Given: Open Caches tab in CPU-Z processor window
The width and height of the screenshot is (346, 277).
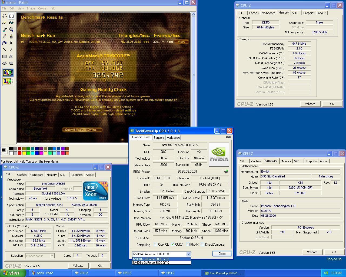Looking at the screenshot, I should 22,175.
